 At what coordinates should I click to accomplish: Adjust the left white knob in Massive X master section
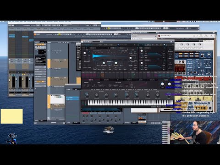162,84
